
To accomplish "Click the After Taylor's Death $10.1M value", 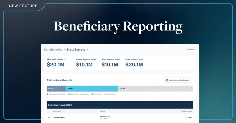I will click(110, 64).
